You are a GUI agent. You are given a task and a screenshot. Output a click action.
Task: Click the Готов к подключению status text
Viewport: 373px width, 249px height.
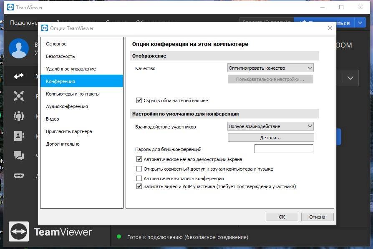pyautogui.click(x=188, y=237)
